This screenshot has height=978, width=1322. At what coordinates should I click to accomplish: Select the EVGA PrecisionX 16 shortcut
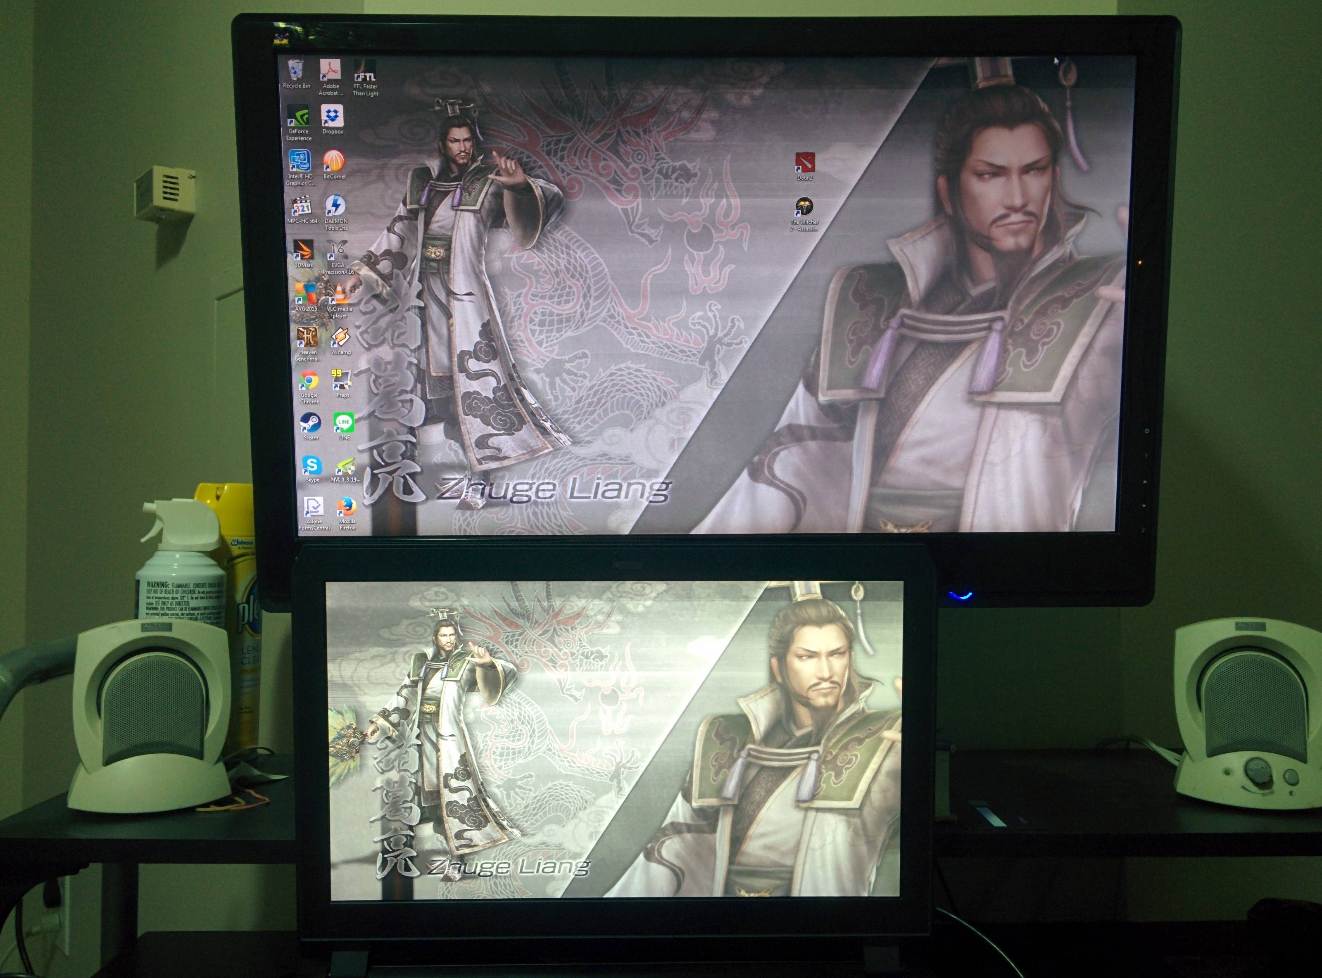338,258
